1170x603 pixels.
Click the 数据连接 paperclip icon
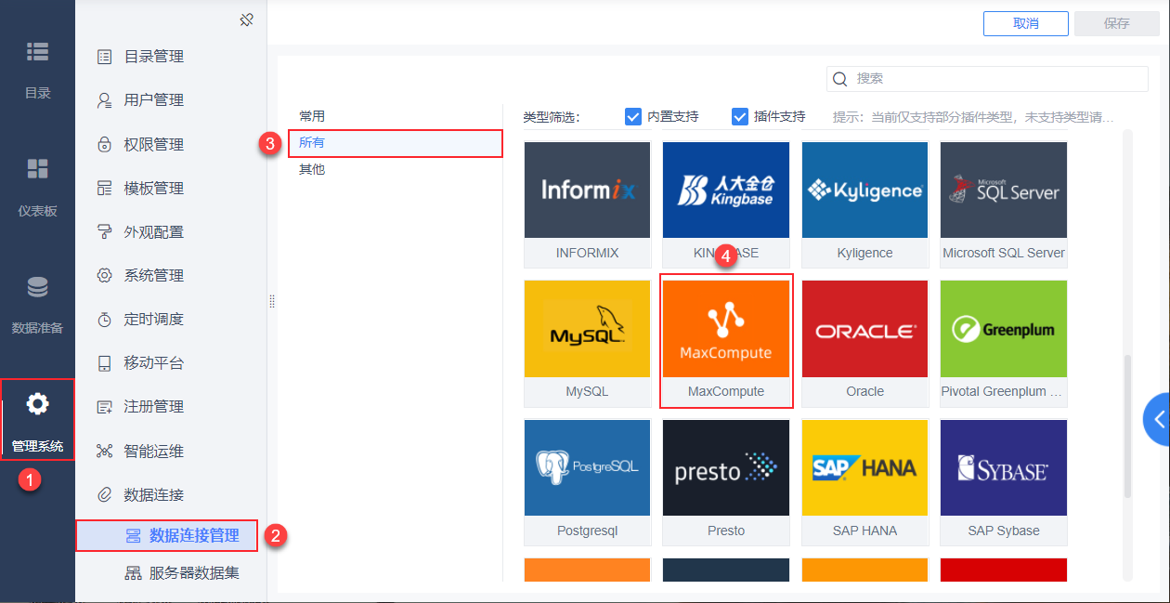(104, 495)
